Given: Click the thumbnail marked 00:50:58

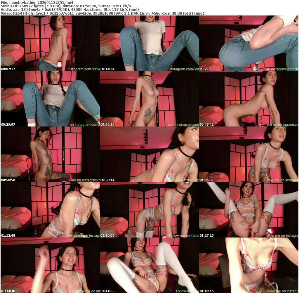Looking at the screenshot, I should (x=50, y=154).
